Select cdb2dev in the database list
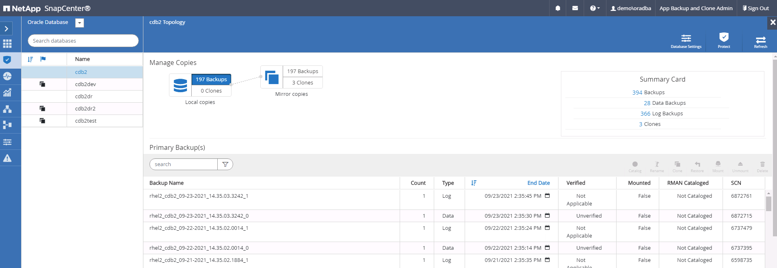Viewport: 777px width, 268px height. tap(85, 84)
